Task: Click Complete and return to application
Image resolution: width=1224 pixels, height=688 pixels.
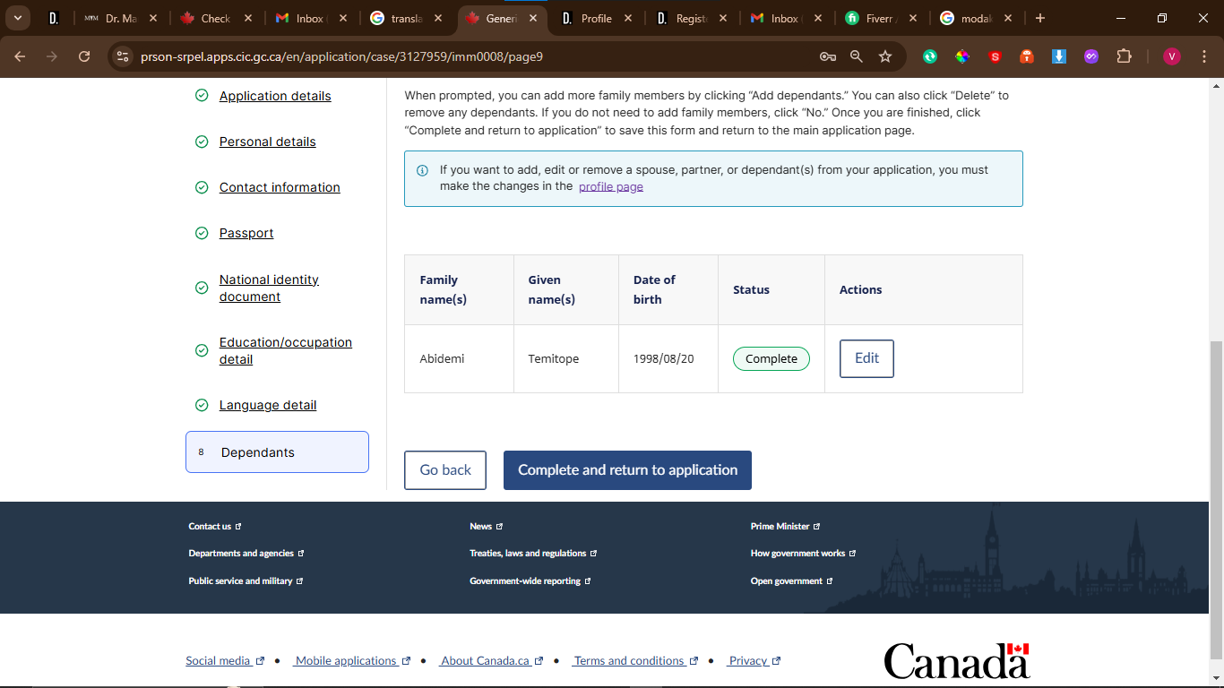Action: [627, 470]
